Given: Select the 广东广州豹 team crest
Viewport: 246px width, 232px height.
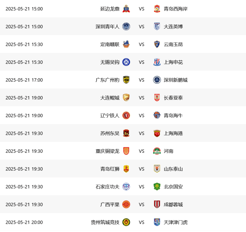Looking at the screenshot, I should tap(126, 80).
